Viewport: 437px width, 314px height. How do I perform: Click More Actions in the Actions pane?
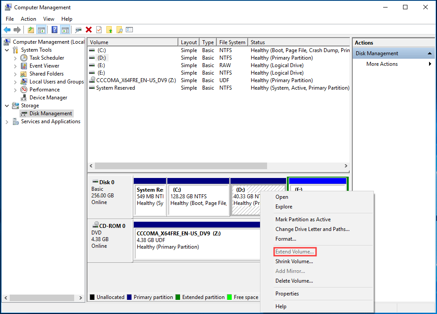(382, 64)
